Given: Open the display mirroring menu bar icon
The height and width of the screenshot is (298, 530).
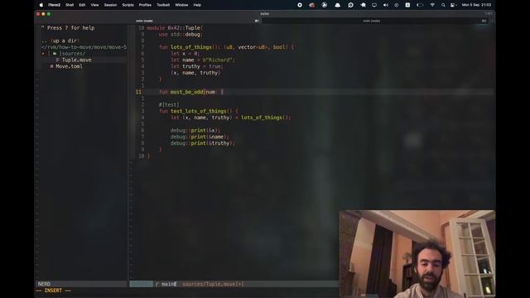Looking at the screenshot, I should [374, 5].
